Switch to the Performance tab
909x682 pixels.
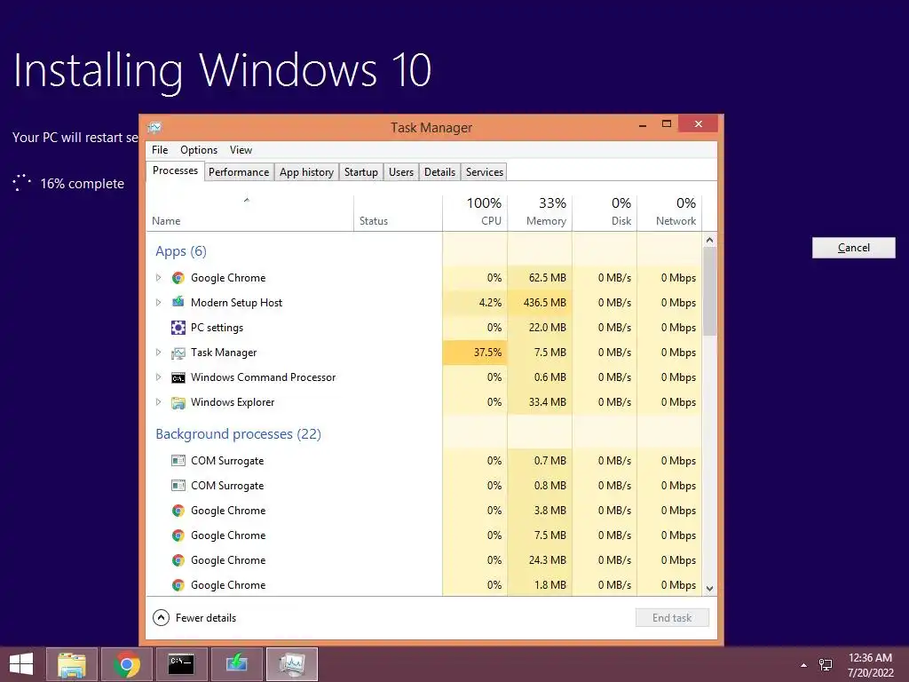[x=239, y=172]
